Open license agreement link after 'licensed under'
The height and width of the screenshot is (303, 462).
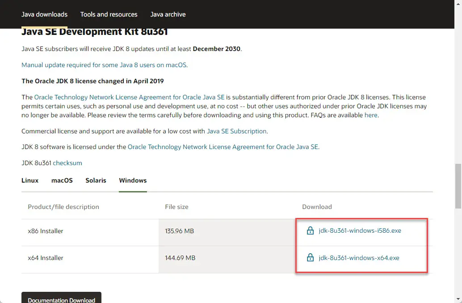tap(223, 147)
